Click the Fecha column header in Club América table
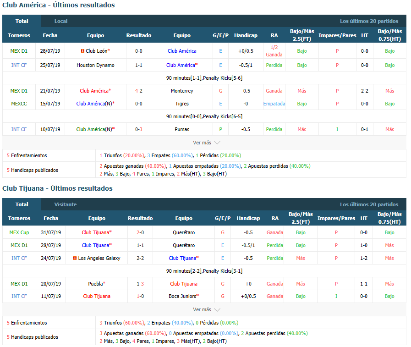Image resolution: width=411 pixels, height=347 pixels. tap(50, 35)
